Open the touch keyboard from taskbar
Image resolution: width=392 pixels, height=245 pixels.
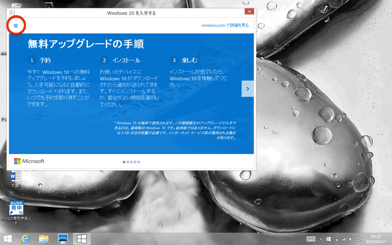311,239
